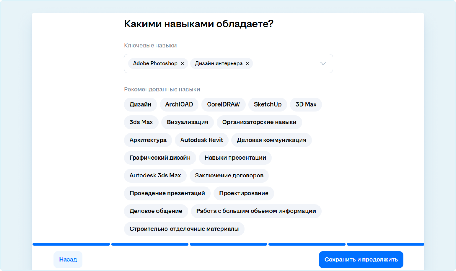Add the Дизайн recommended skill
The image size is (456, 271).
tap(140, 104)
